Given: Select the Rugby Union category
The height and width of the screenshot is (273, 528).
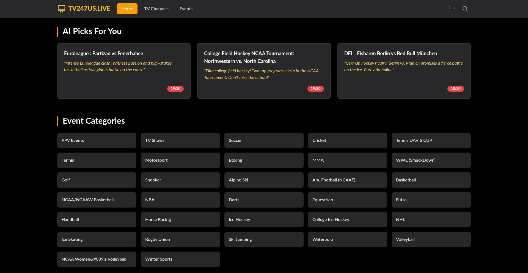Looking at the screenshot, I should point(180,239).
